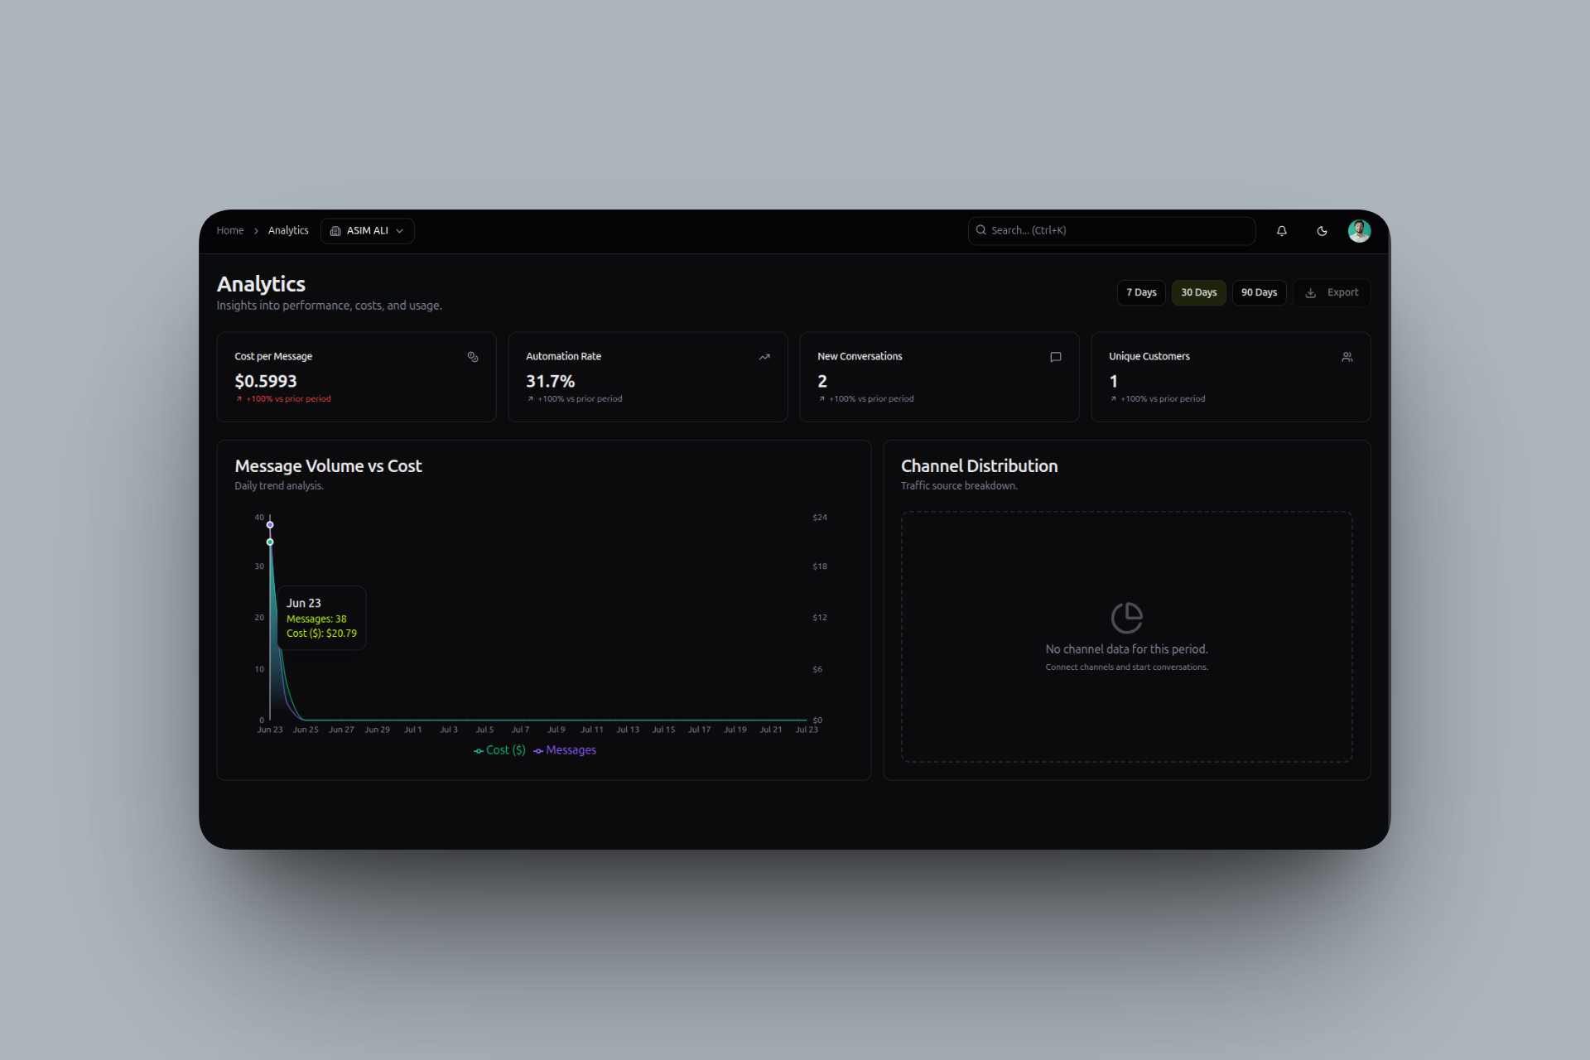Viewport: 1590px width, 1060px height.
Task: Click the Unique Customers card title
Action: pos(1149,357)
